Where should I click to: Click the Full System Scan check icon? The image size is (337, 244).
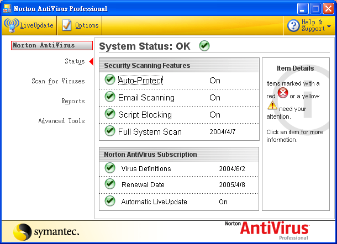(x=110, y=131)
